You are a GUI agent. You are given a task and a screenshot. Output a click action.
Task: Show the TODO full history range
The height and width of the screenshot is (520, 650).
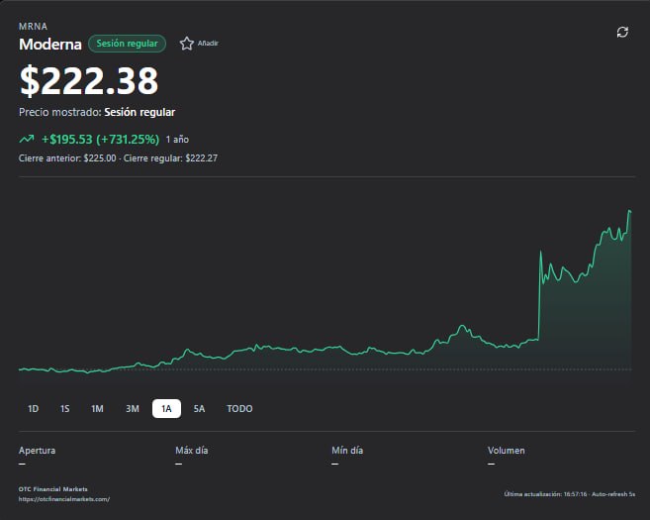239,409
